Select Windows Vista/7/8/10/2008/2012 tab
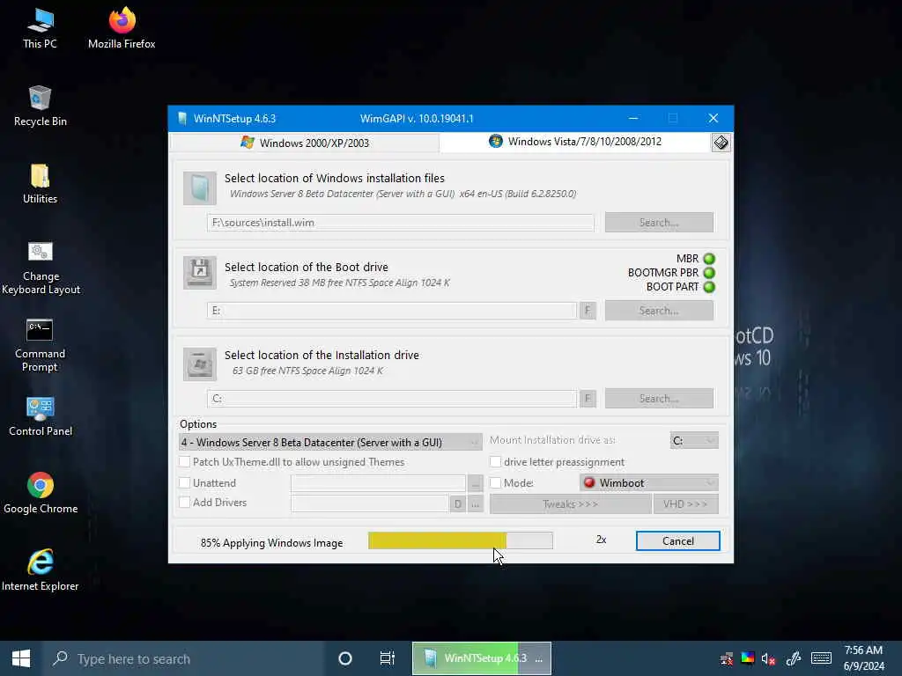This screenshot has height=676, width=902. (575, 142)
